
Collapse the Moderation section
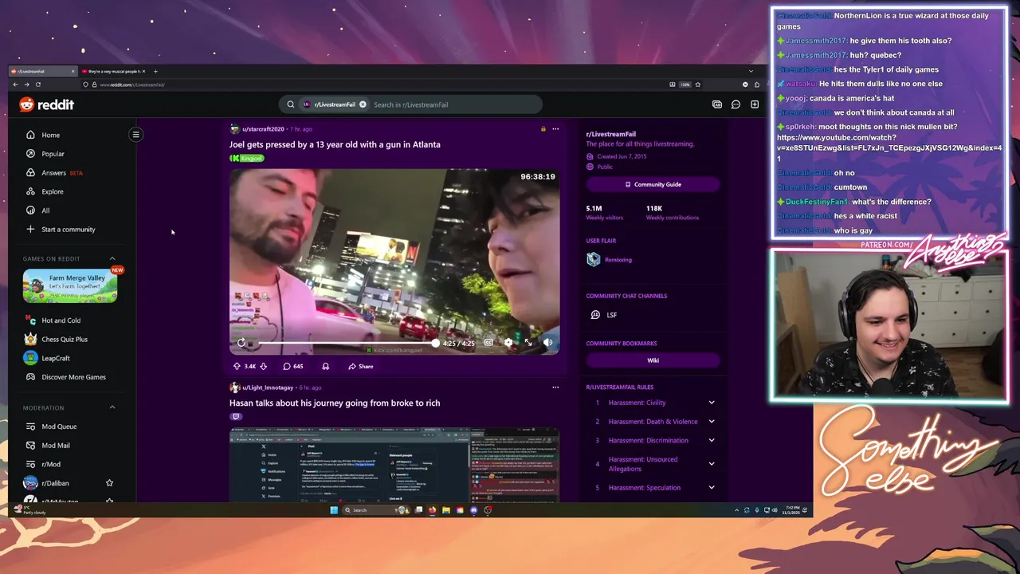tap(112, 407)
